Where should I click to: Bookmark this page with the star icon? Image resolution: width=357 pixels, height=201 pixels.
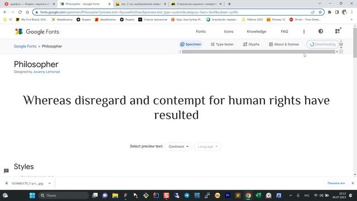(x=320, y=12)
